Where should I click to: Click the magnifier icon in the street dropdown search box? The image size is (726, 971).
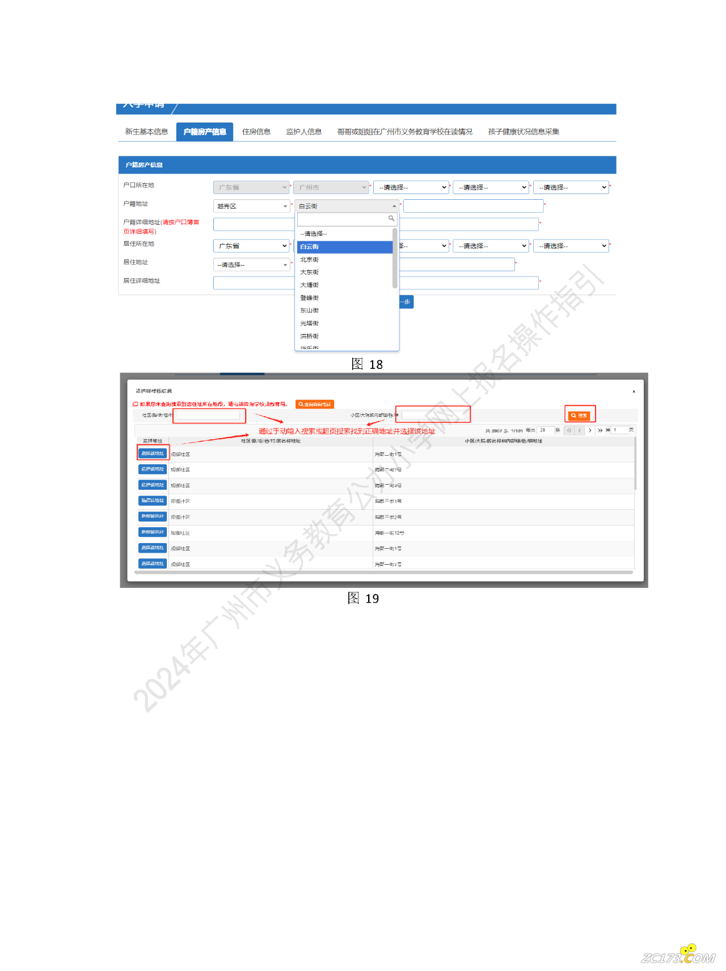[391, 218]
